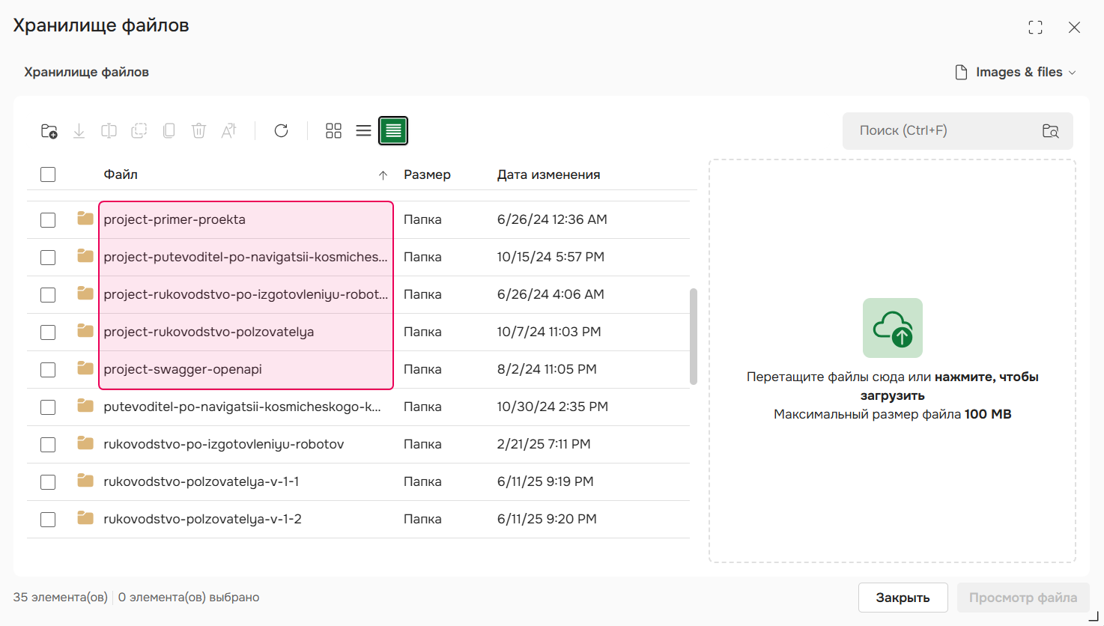Click the green cloud upload area
1104x626 pixels.
(892, 328)
